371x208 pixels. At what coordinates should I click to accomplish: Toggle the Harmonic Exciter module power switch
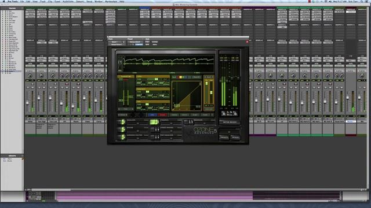point(121,138)
